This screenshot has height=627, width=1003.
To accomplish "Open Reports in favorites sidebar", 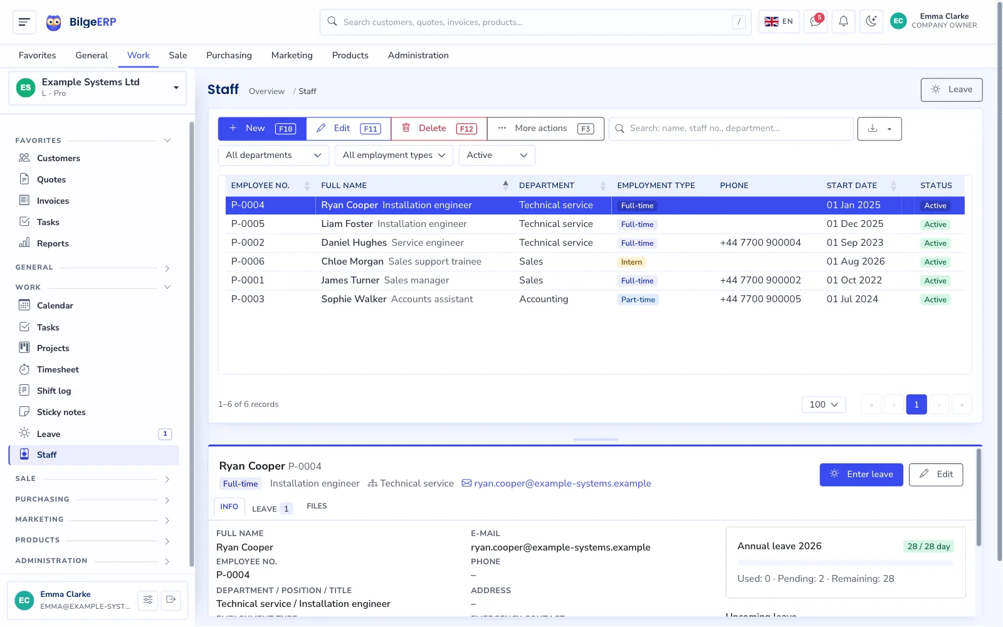I will [93, 243].
